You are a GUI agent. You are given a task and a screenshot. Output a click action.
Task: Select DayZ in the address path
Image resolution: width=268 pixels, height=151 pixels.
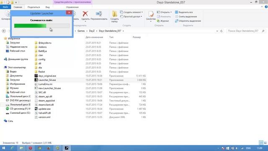click(92, 31)
